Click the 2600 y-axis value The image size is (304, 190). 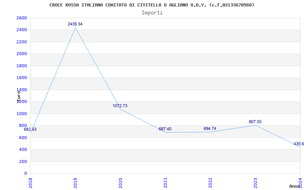(x=22, y=18)
